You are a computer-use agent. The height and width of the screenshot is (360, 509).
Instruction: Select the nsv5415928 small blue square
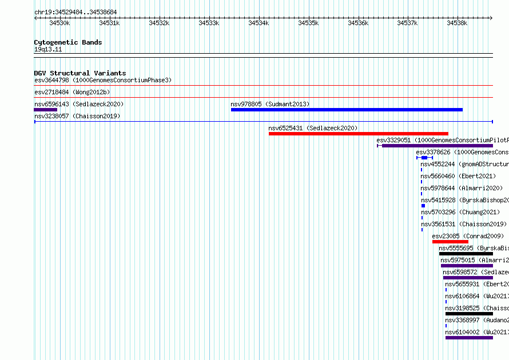click(423, 206)
